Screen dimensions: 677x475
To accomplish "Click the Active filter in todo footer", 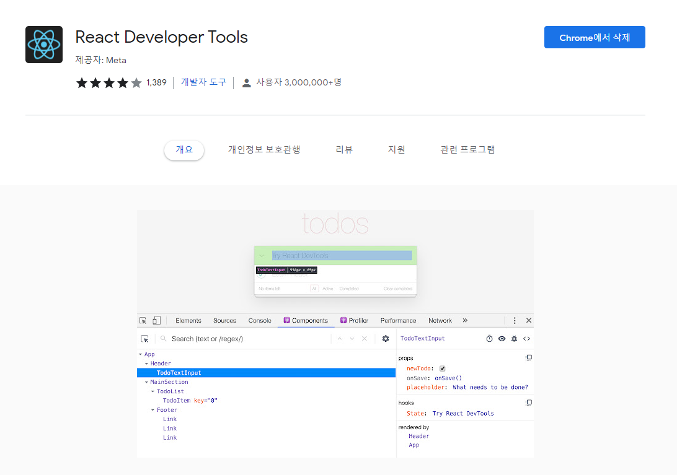I will pos(328,289).
